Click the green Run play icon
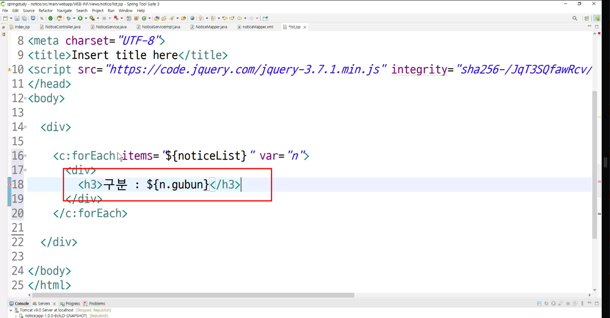610x318 pixels. click(80, 18)
